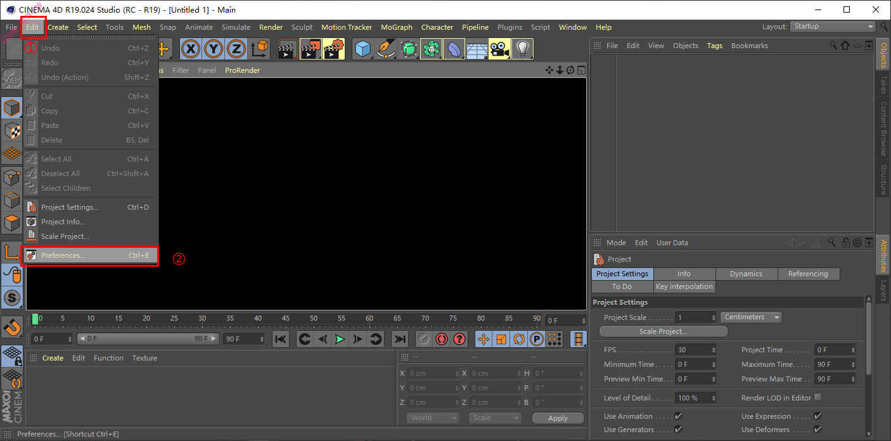The image size is (891, 441).
Task: Adjust the Level of Detail stepper
Action: tap(714, 398)
